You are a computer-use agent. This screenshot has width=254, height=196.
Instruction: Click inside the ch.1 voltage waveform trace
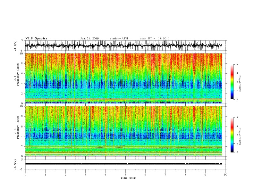pyautogui.click(x=123, y=45)
